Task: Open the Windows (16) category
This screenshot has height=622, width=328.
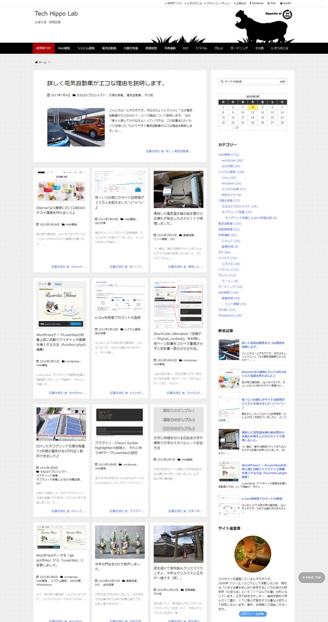Action: [x=231, y=184]
